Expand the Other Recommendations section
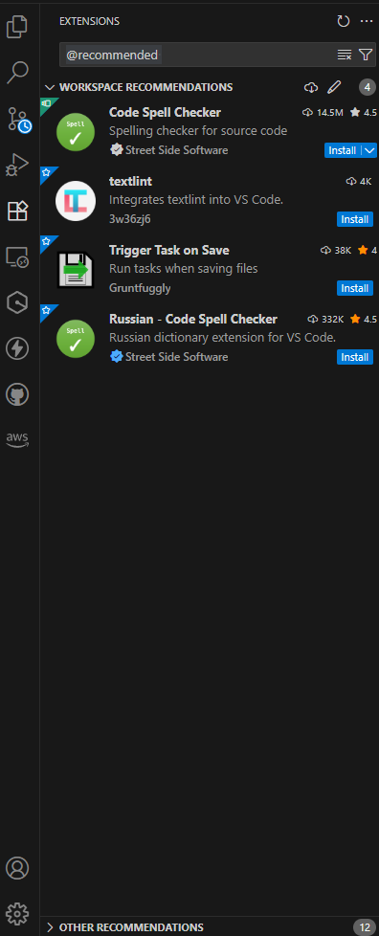 click(50, 927)
